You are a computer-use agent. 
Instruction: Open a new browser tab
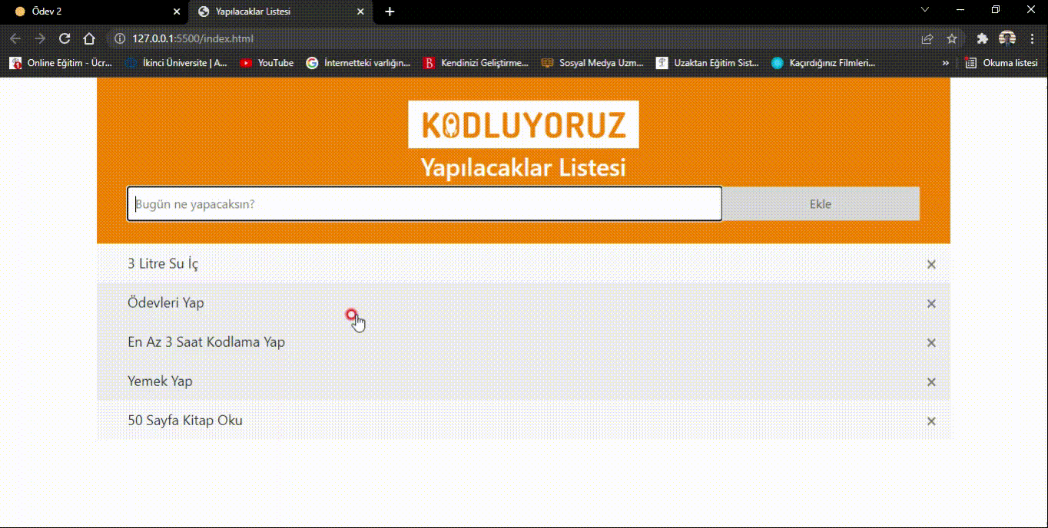point(390,12)
